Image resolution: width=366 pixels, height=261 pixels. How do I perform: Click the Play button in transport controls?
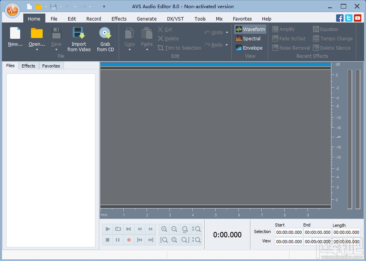(108, 229)
